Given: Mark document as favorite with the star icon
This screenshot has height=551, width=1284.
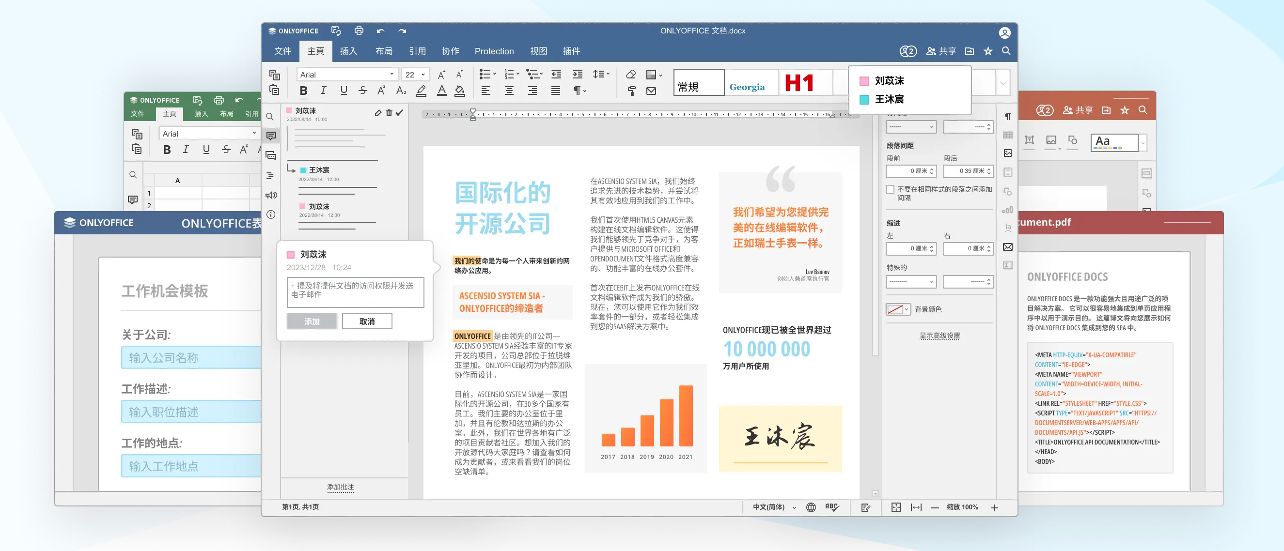Looking at the screenshot, I should [988, 51].
